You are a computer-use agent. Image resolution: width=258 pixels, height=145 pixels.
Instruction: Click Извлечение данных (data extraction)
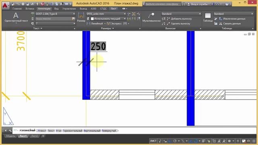232,19
